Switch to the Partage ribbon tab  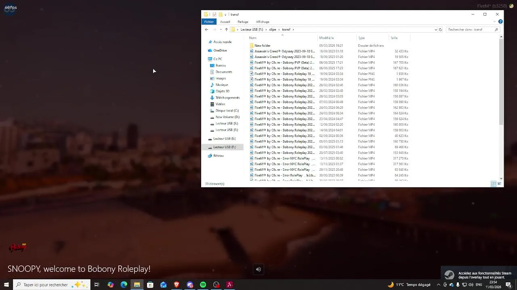pyautogui.click(x=243, y=22)
